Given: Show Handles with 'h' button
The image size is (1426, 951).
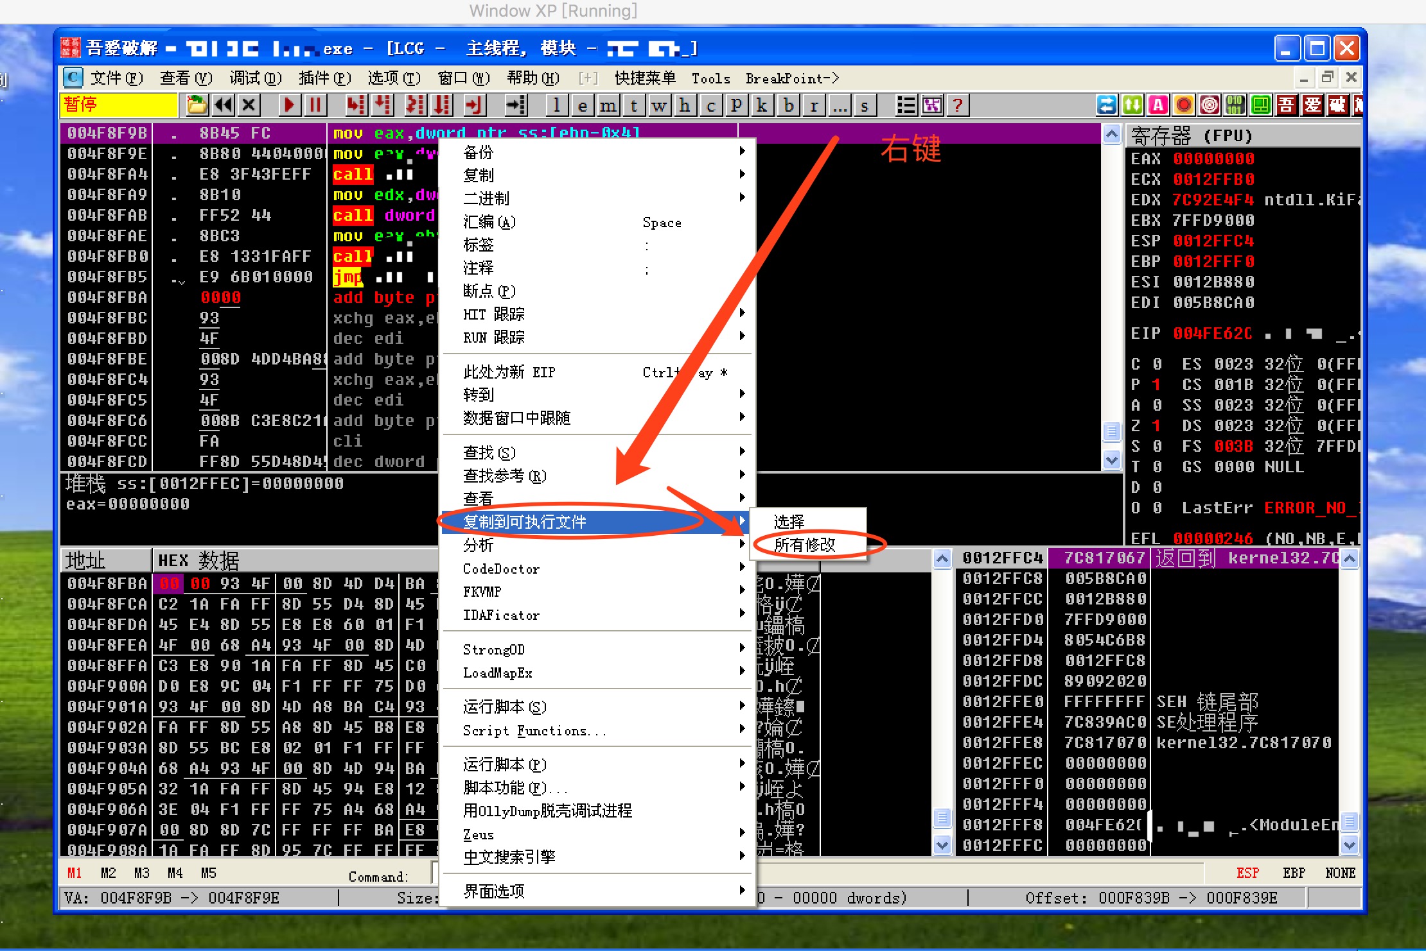Looking at the screenshot, I should [x=685, y=105].
